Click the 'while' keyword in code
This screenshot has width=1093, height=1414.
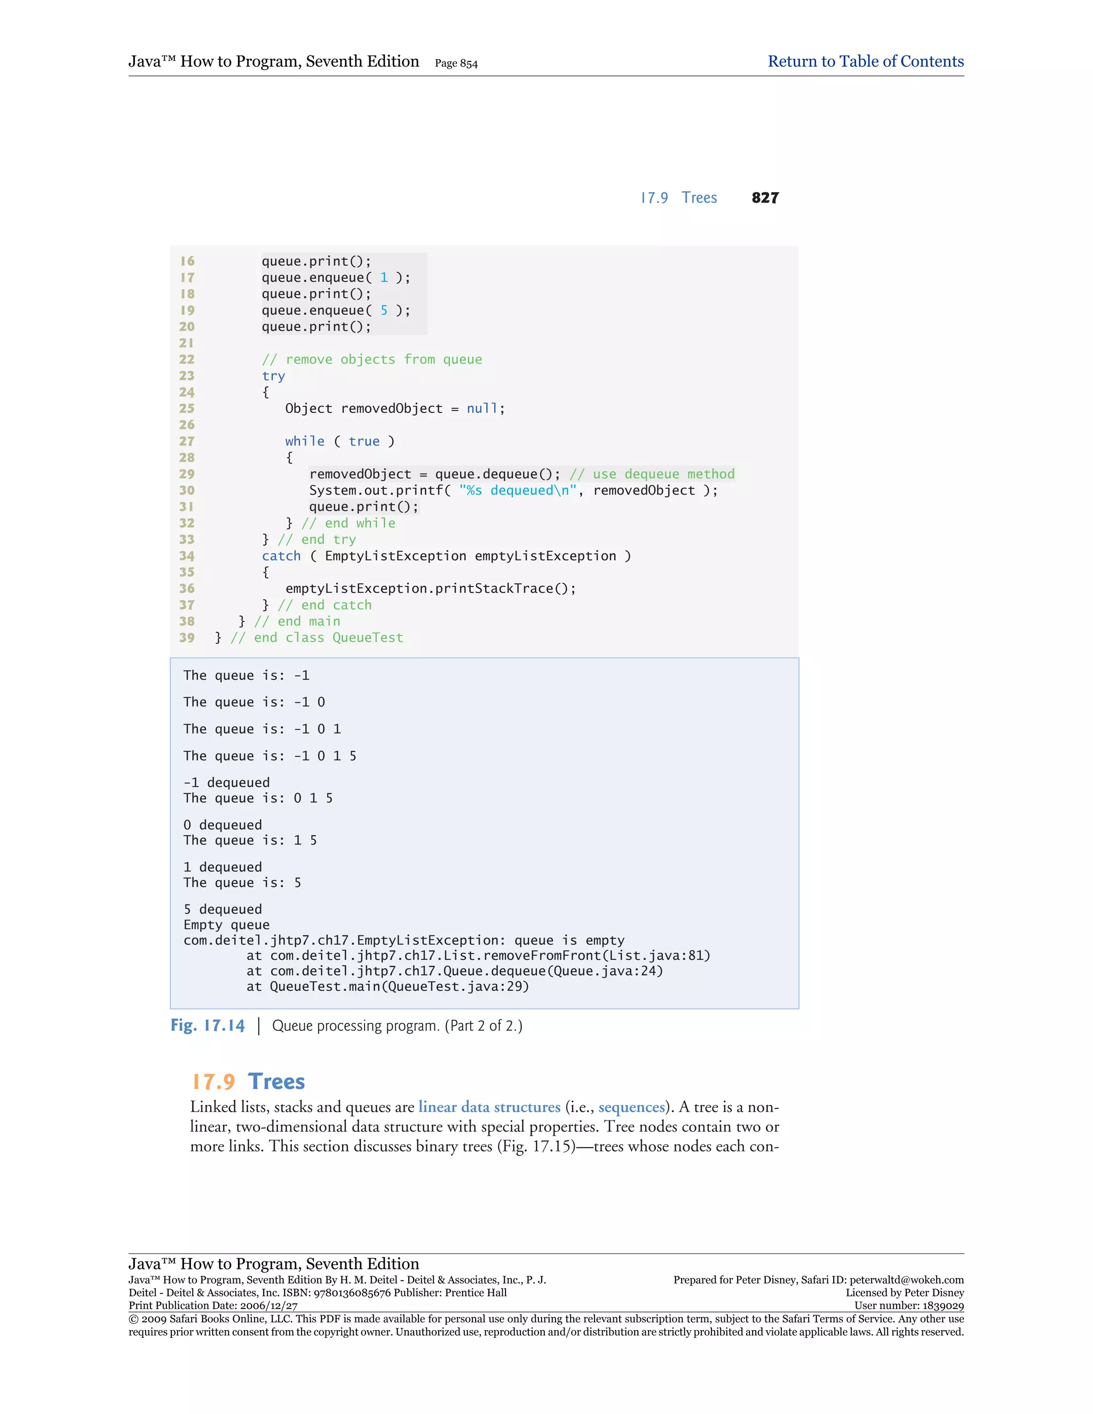click(304, 441)
